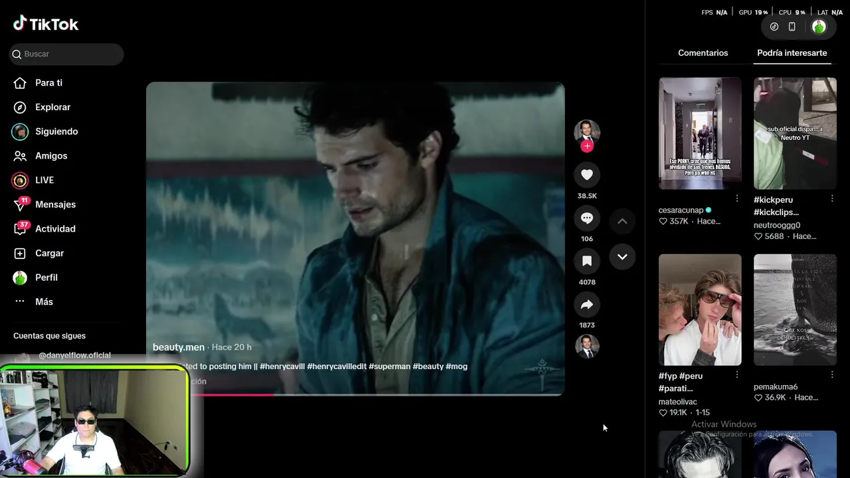This screenshot has width=850, height=478.
Task: Open the cesaracunap video thumbnail
Action: pos(700,133)
